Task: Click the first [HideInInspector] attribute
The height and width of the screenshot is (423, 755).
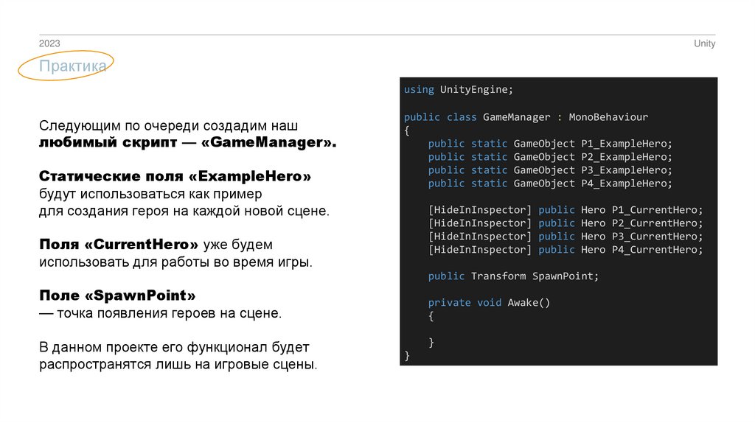Action: tap(479, 210)
